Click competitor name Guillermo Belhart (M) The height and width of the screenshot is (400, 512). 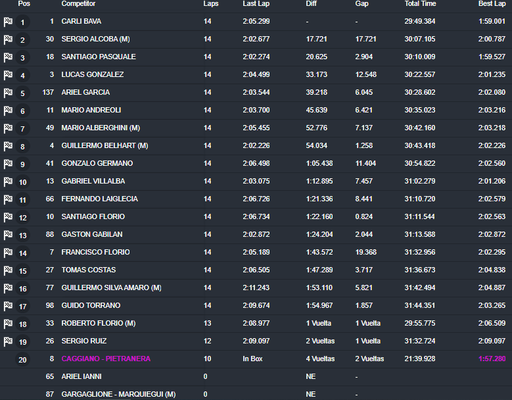point(105,146)
